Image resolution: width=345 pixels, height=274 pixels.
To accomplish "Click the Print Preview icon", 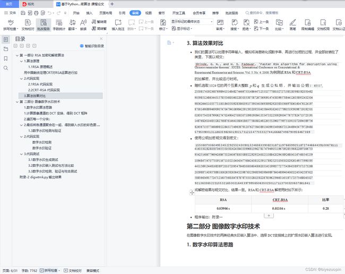I will (x=43, y=13).
